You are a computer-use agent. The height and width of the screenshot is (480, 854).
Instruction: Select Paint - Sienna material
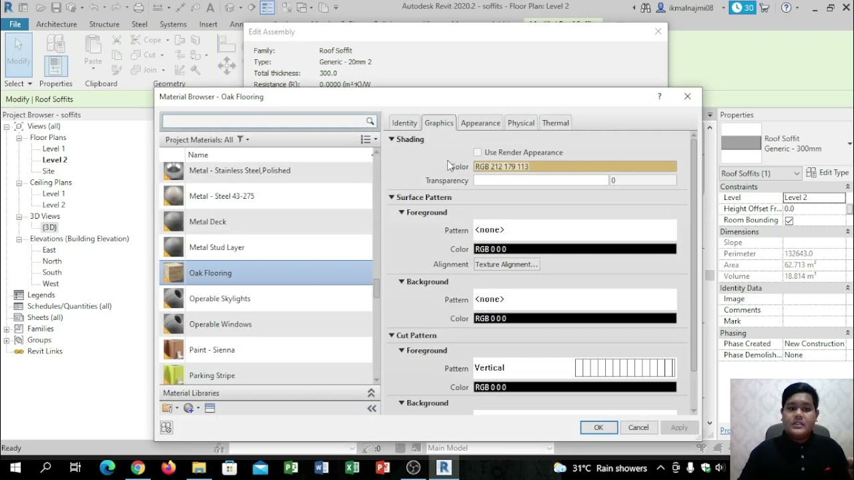[266, 350]
